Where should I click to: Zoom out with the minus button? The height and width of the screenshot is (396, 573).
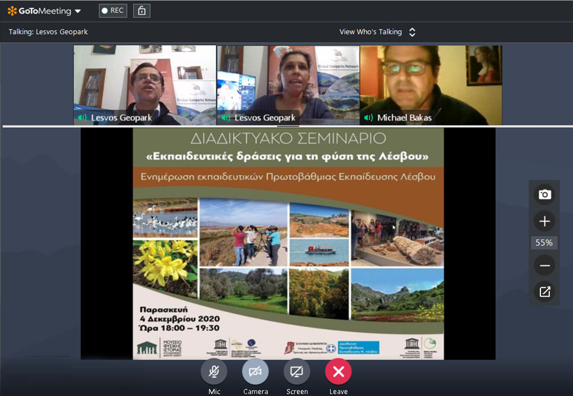(x=545, y=266)
